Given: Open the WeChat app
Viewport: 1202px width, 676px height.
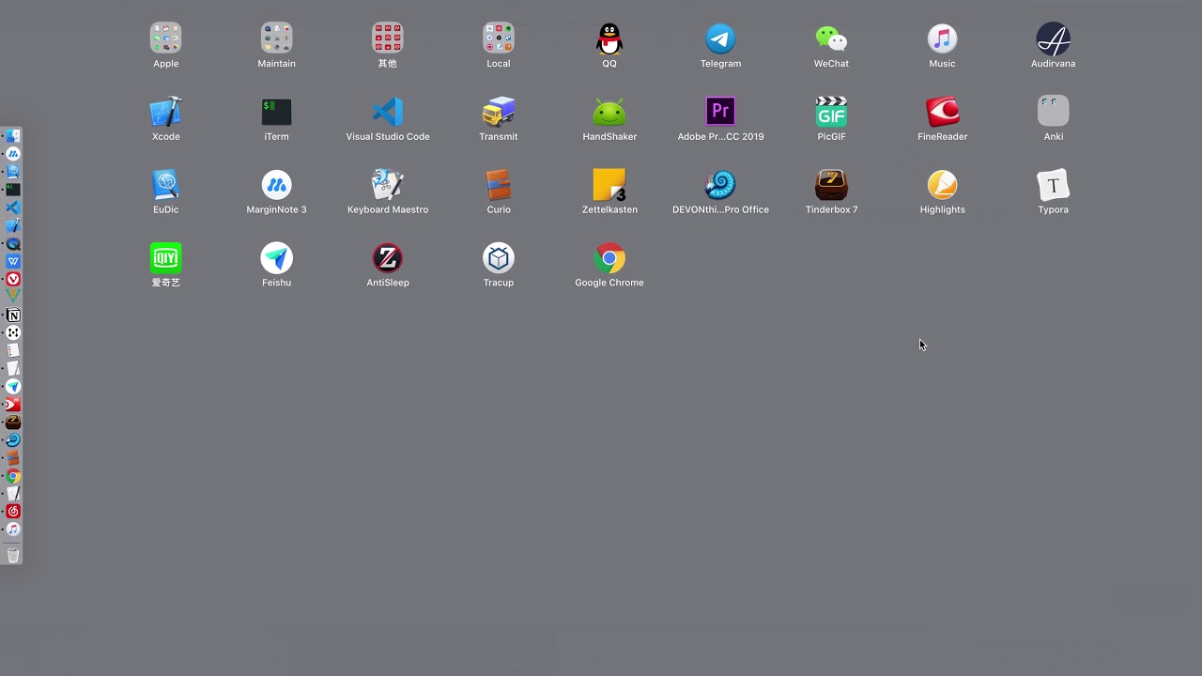Looking at the screenshot, I should point(831,38).
